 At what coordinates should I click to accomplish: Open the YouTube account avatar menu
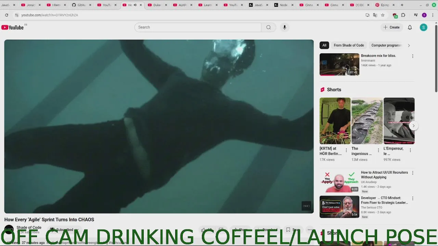424,28
